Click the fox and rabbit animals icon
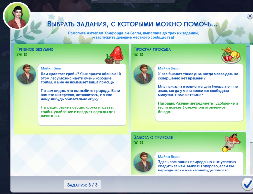This screenshot has width=253, height=194. coord(231,143)
